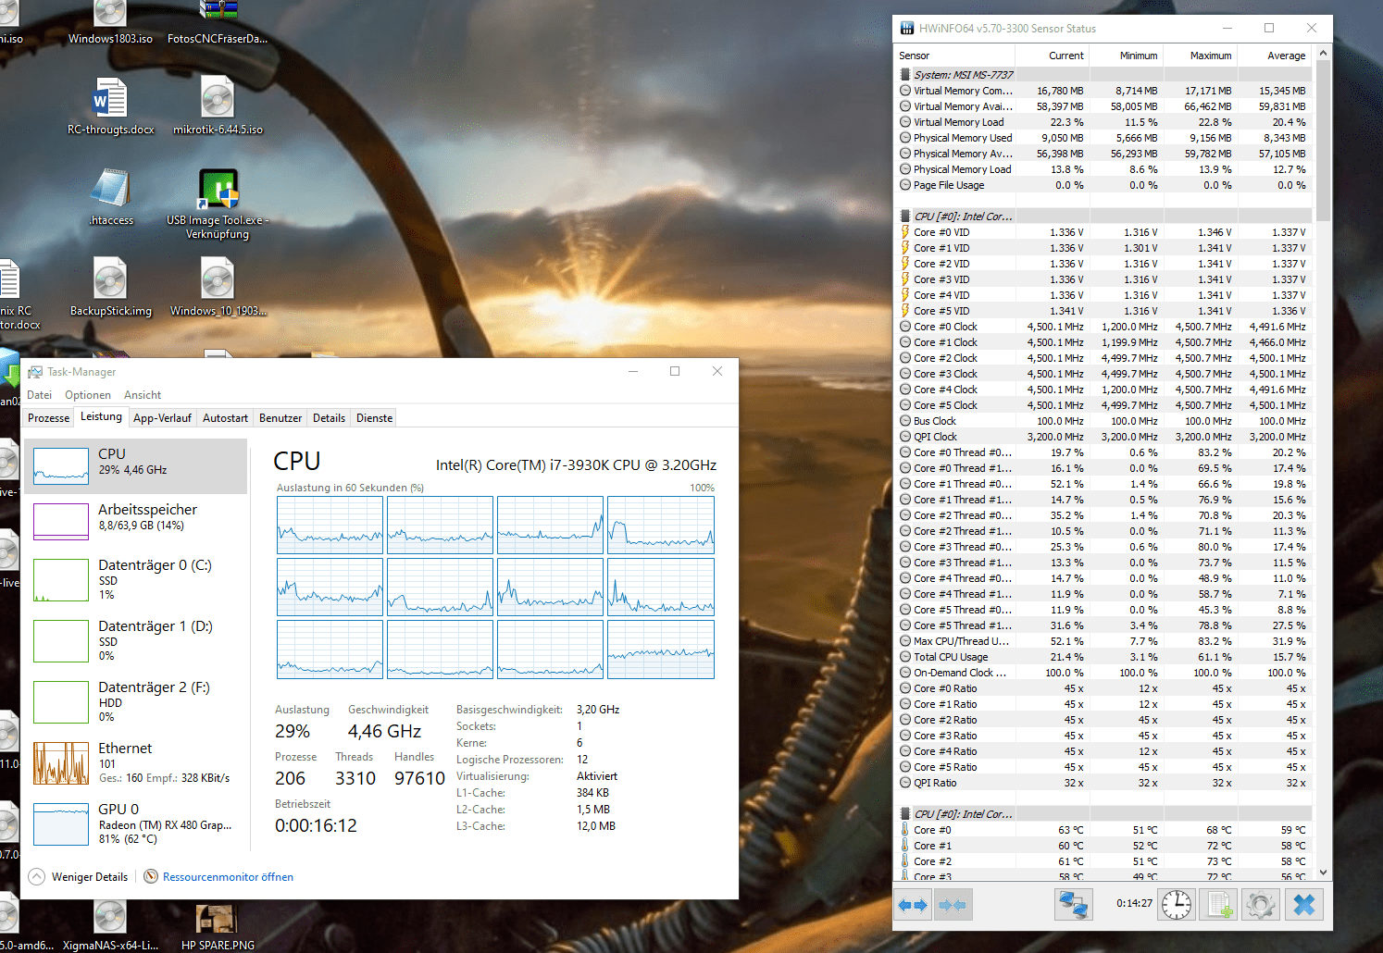The height and width of the screenshot is (953, 1383).
Task: Select the USB Image Tool.exe shortcut
Action: tap(218, 204)
